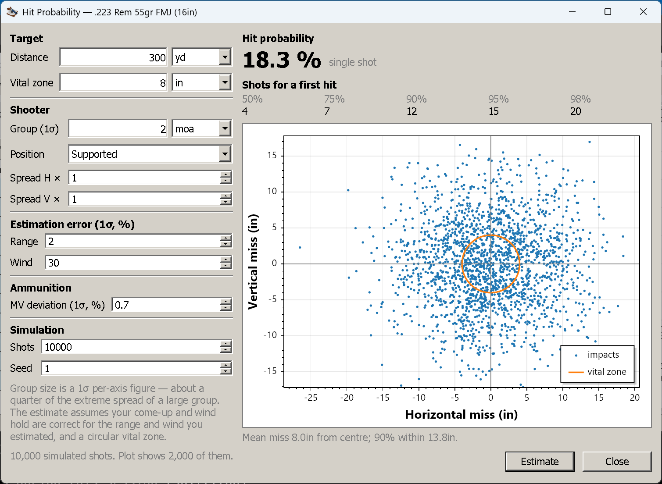
Task: Click the vital zone legend entry
Action: coord(598,372)
